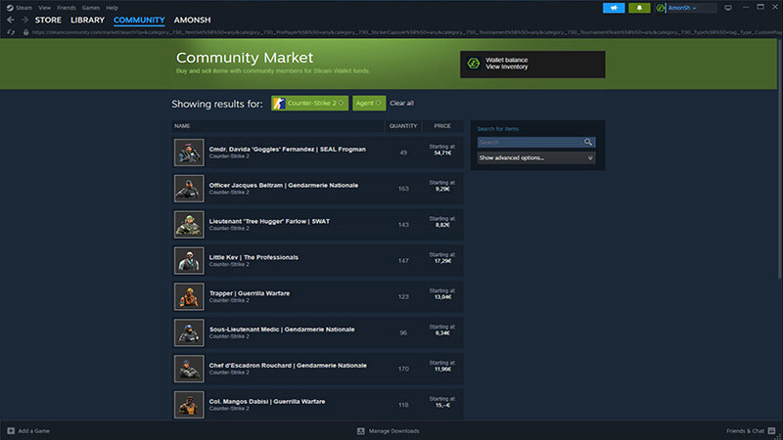Image resolution: width=783 pixels, height=440 pixels.
Task: Click the Add a Game plus icon
Action: pyautogui.click(x=11, y=430)
